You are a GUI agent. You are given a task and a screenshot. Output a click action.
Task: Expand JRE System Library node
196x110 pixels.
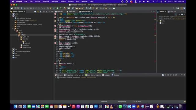(x=13, y=20)
